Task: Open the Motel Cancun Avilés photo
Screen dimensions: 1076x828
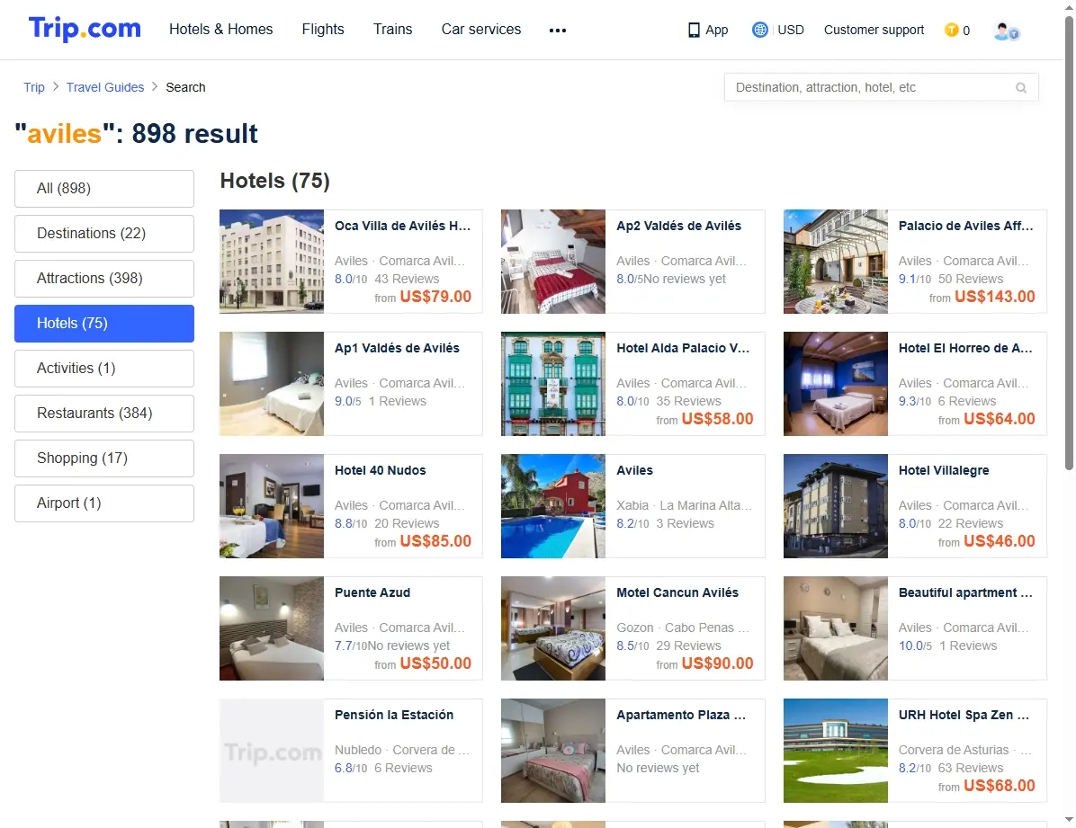Action: (x=553, y=628)
